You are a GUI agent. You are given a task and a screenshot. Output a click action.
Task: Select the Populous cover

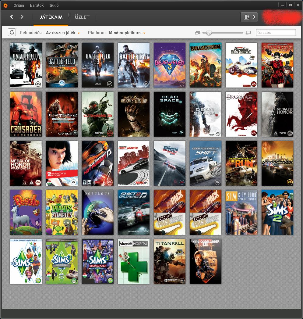(98, 212)
